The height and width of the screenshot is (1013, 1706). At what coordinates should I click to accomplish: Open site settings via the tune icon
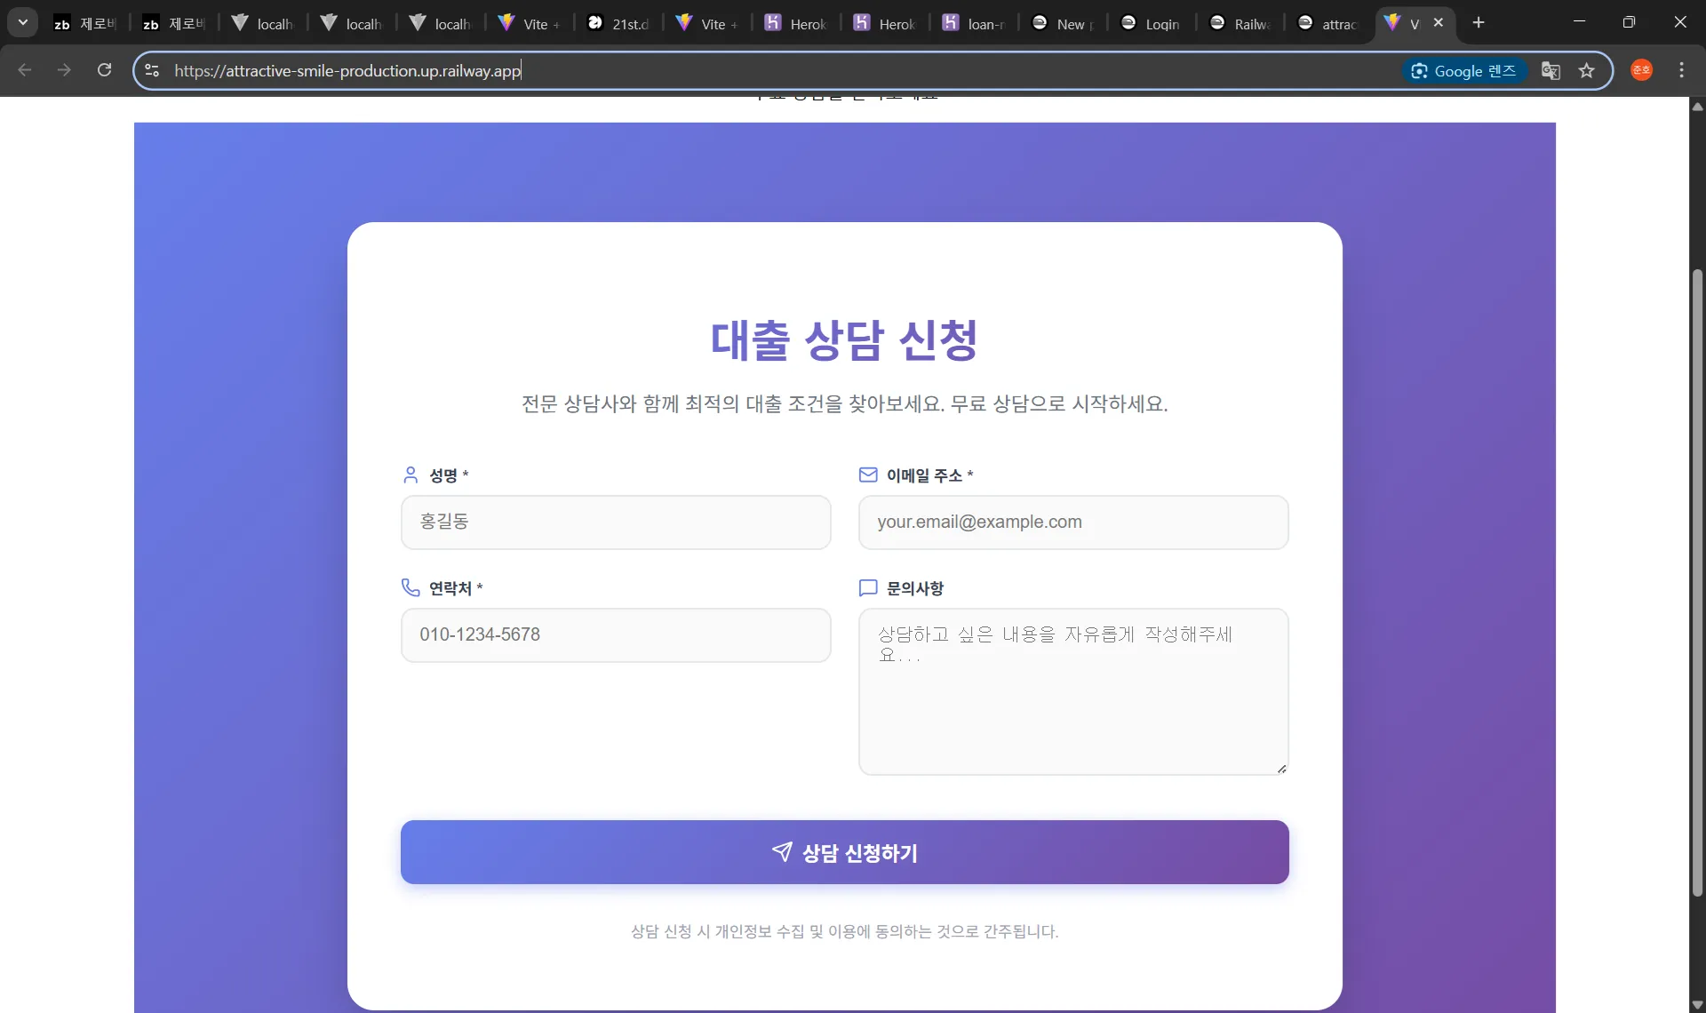[152, 70]
